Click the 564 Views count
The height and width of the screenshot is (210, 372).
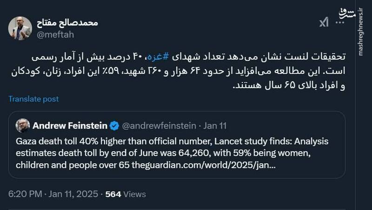pyautogui.click(x=126, y=194)
